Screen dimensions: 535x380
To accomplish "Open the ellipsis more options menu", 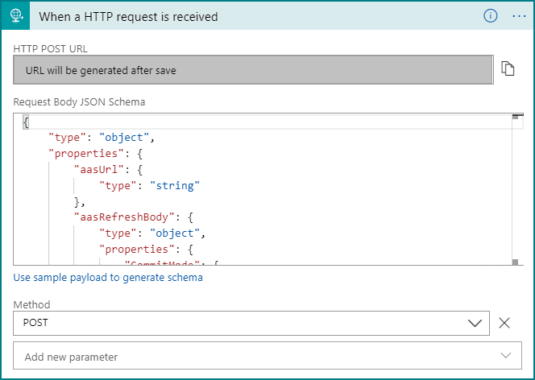I will (x=518, y=16).
